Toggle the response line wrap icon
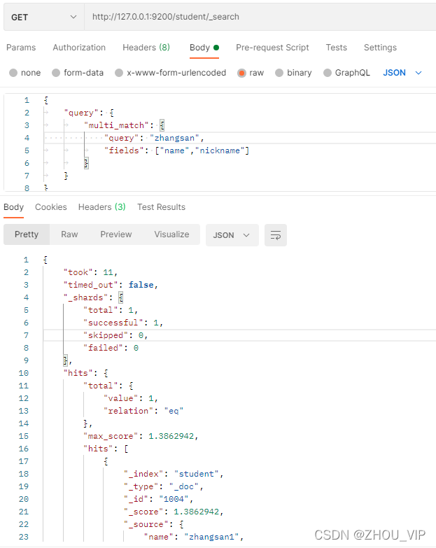Image resolution: width=436 pixels, height=548 pixels. [276, 235]
